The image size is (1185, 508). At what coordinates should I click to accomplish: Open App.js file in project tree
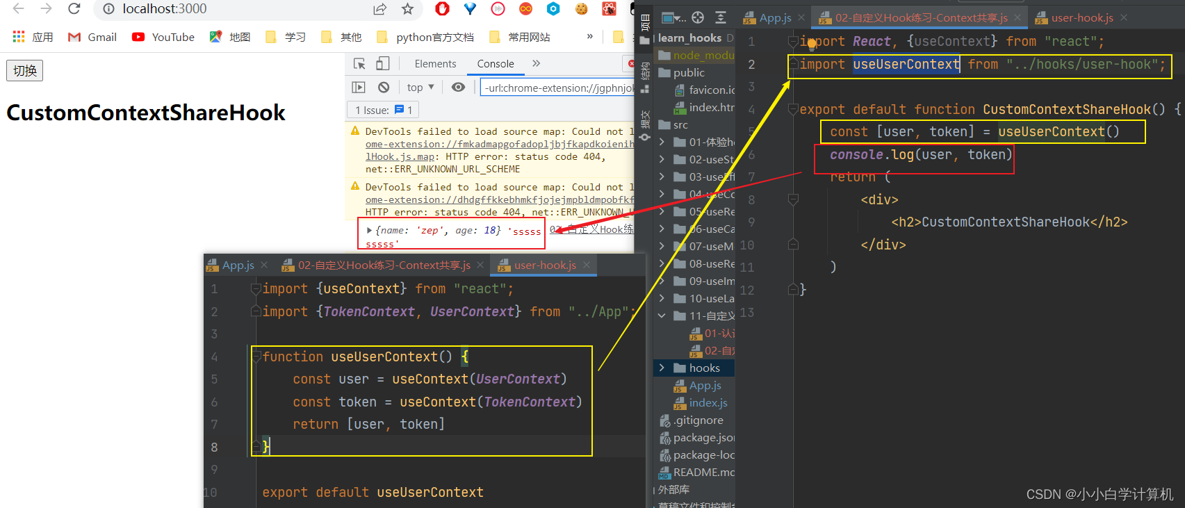click(698, 385)
